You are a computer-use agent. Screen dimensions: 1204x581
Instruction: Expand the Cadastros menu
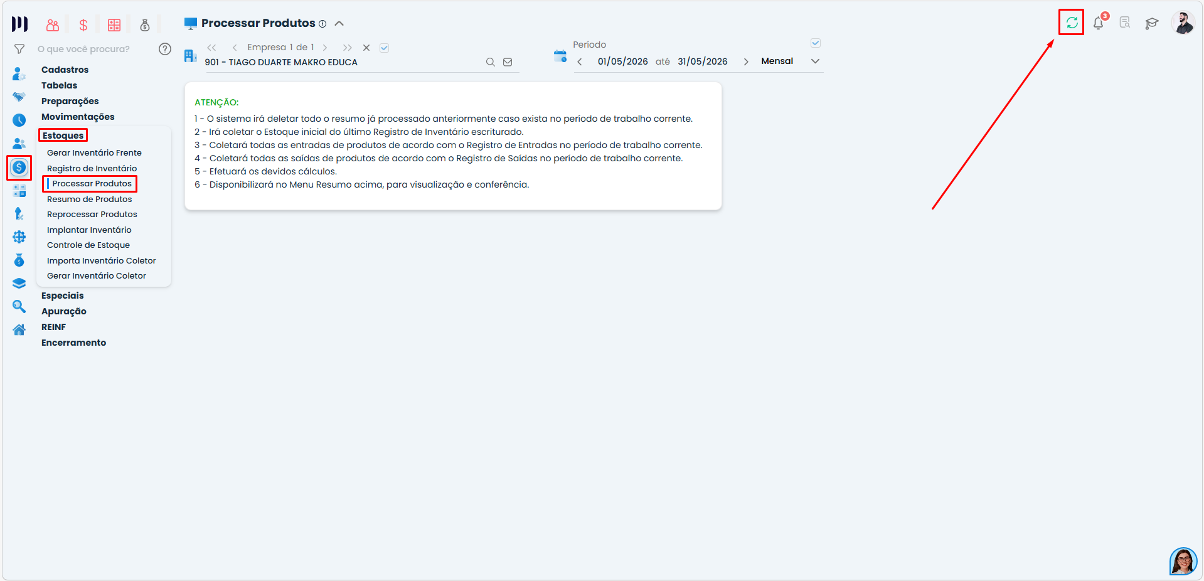pos(65,70)
